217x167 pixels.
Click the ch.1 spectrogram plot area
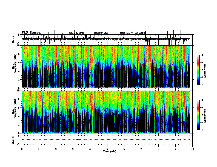click(106, 67)
